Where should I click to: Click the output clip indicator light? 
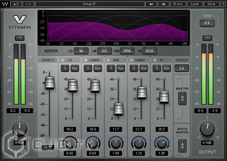[207, 38]
